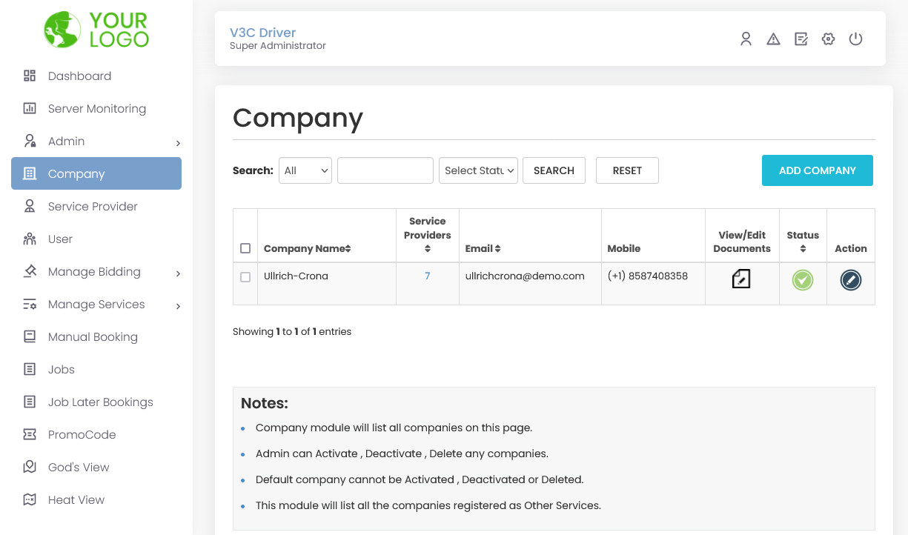Open the edit/report icon in the header
The image size is (908, 535).
pyautogui.click(x=801, y=39)
